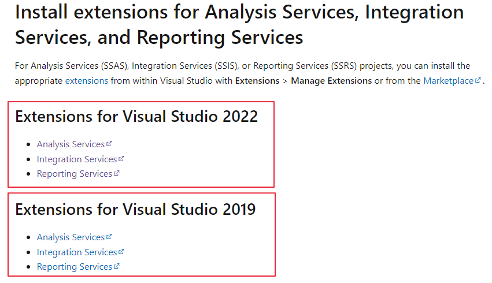Click external-link icon beside 2019 Reporting Services
Image resolution: width=492 pixels, height=283 pixels.
(x=117, y=266)
